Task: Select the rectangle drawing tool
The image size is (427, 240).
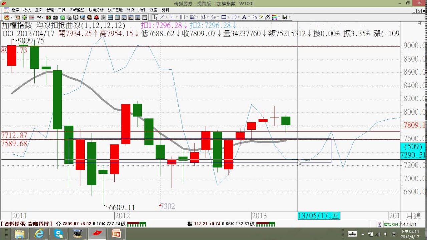Action: [x=224, y=17]
